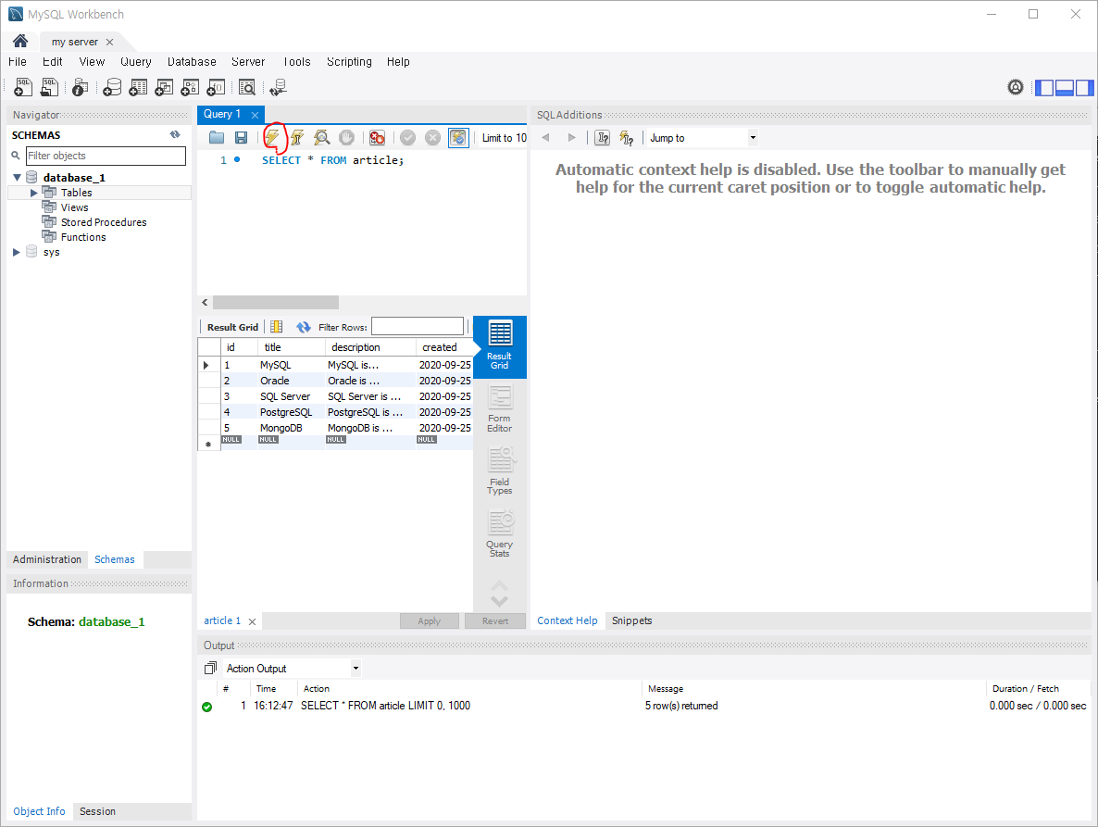This screenshot has width=1098, height=827.
Task: Toggle the right SQL Additions panel
Action: point(1085,88)
